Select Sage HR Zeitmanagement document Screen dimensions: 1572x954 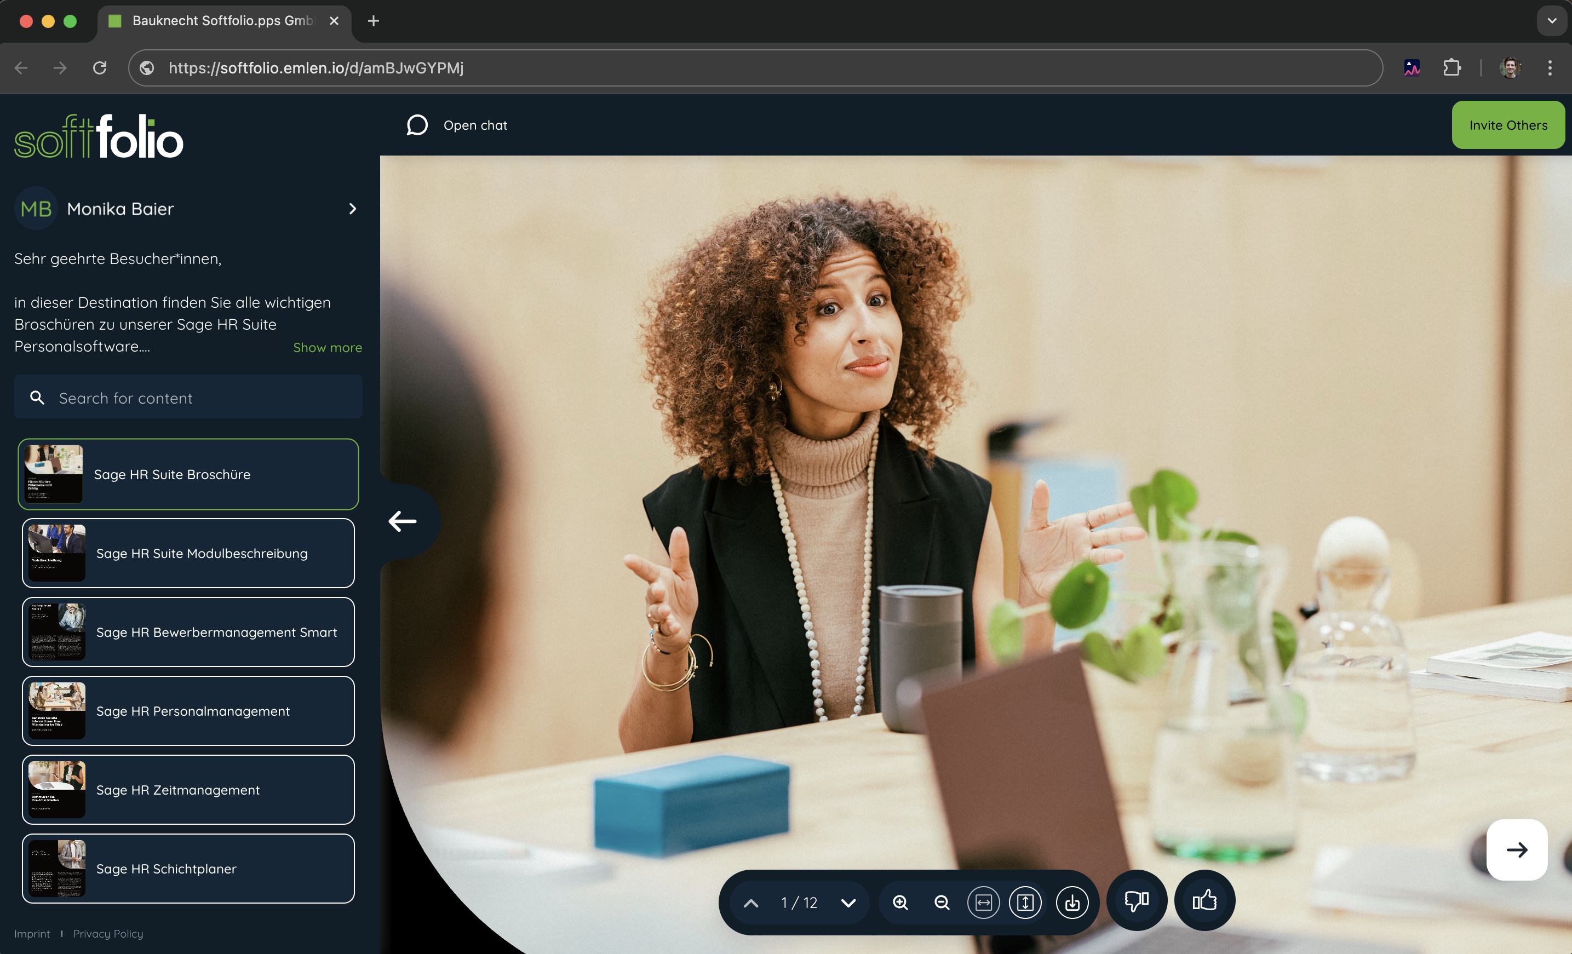[x=188, y=790]
